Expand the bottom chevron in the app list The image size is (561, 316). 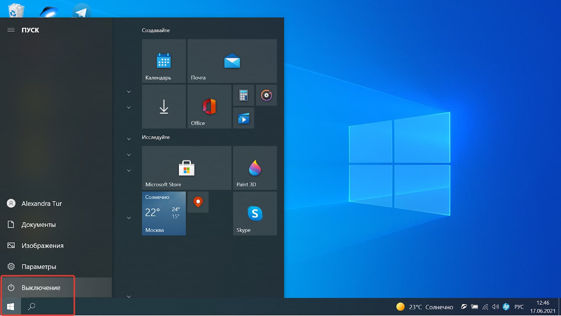[129, 296]
